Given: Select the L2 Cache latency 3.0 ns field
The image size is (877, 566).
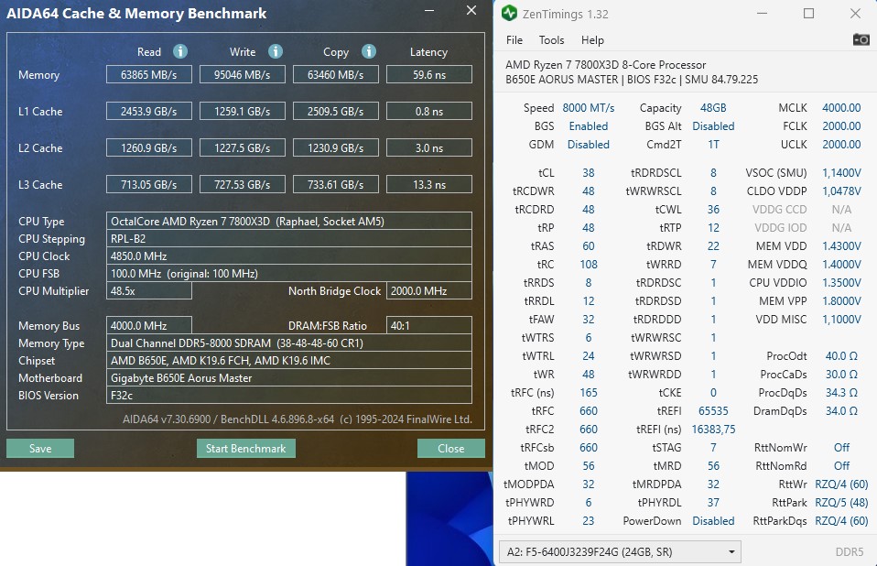Looking at the screenshot, I should coord(429,147).
